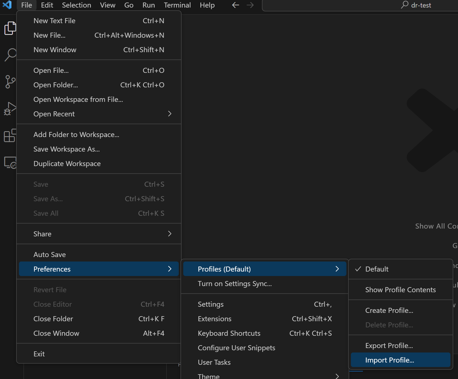Viewport: 458px width, 379px height.
Task: Click the Remote Explorer icon
Action: (x=10, y=163)
